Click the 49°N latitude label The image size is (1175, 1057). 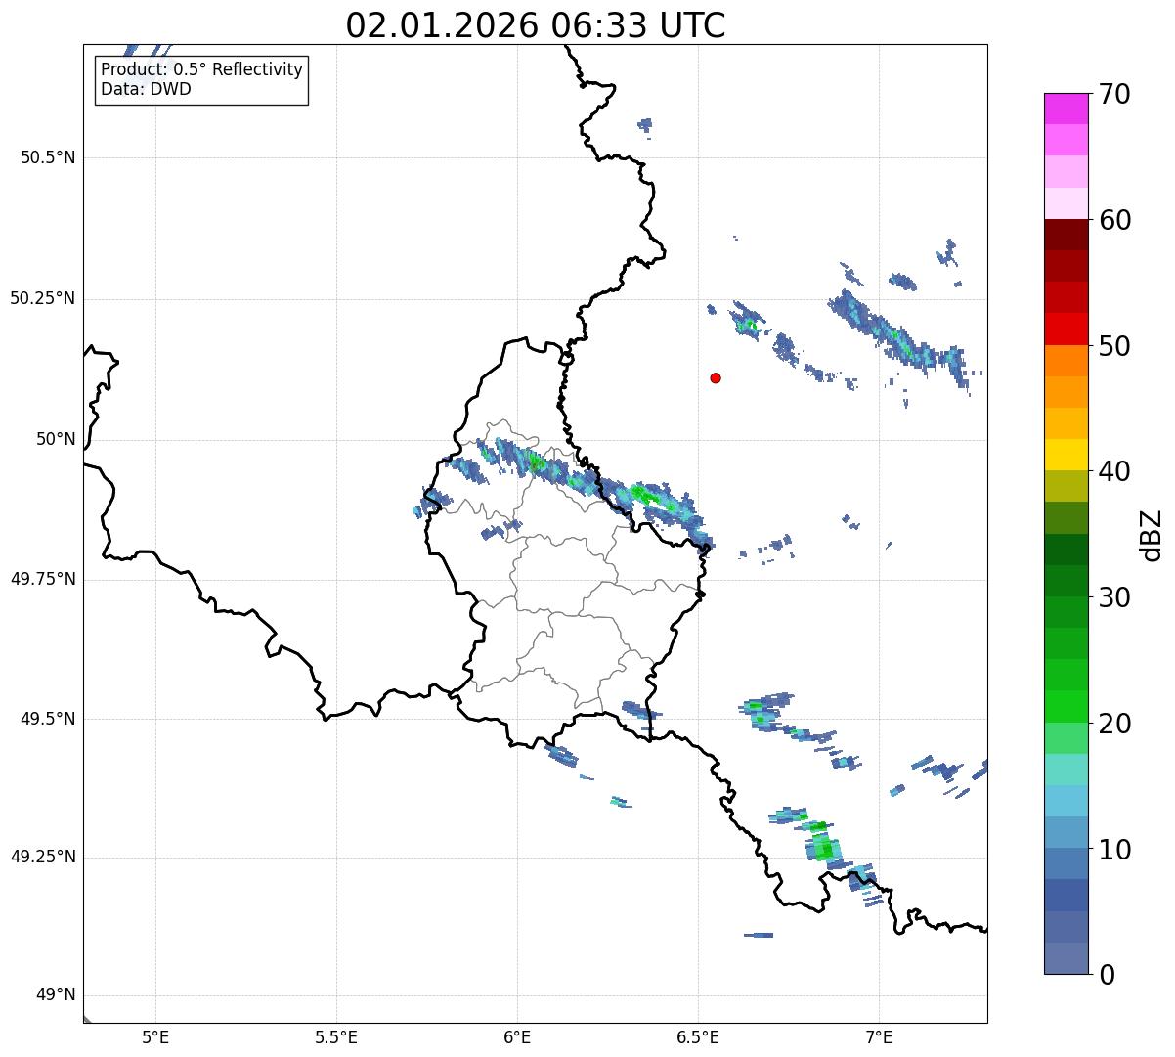click(56, 994)
